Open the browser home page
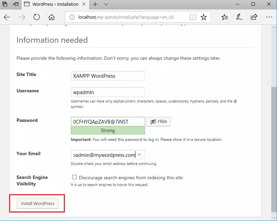 [x=52, y=17]
